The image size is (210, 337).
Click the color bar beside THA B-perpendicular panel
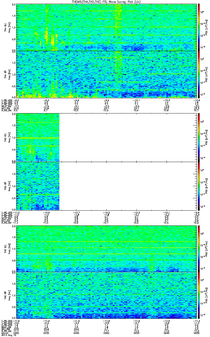click(x=199, y=27)
